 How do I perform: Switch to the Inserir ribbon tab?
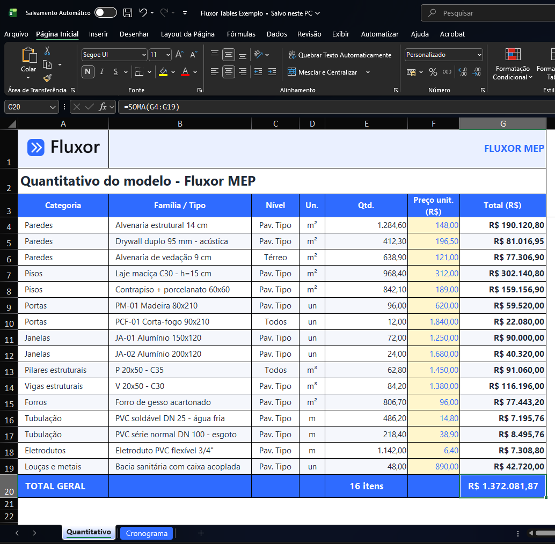[x=98, y=34]
